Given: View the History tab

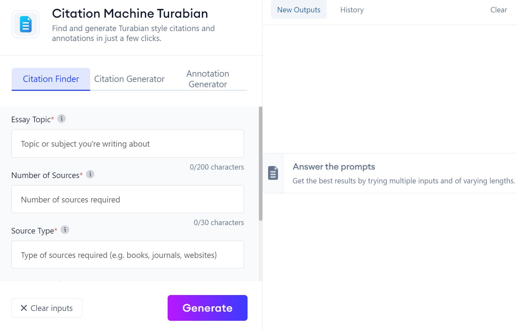Looking at the screenshot, I should tap(352, 10).
